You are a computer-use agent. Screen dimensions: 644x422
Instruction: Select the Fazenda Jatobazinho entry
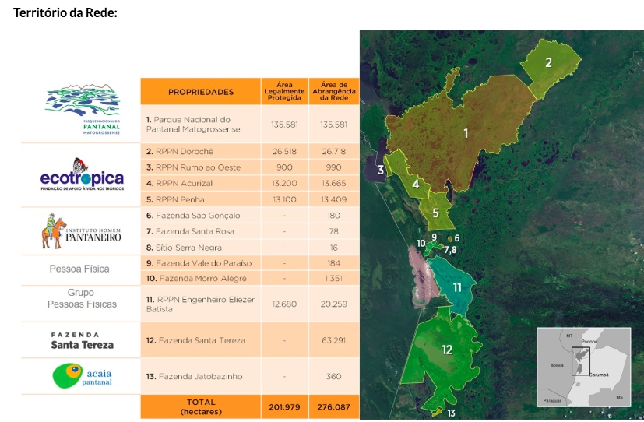200,376
